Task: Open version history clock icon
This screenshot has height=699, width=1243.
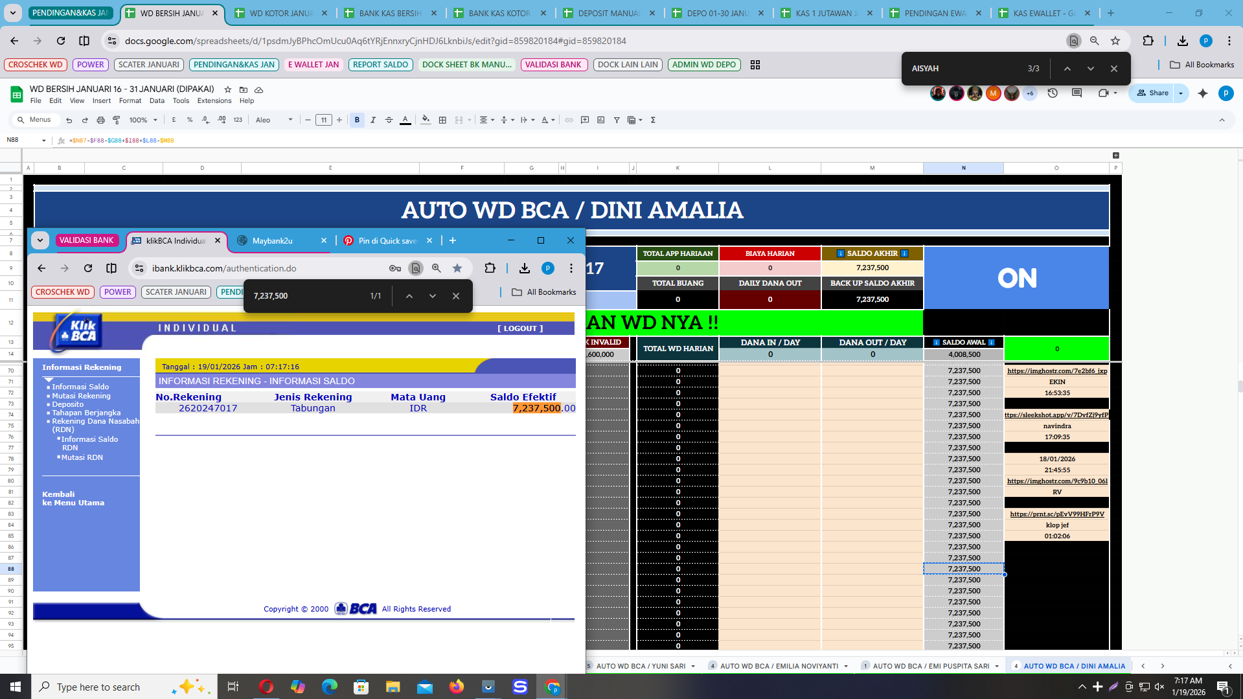Action: point(1053,93)
